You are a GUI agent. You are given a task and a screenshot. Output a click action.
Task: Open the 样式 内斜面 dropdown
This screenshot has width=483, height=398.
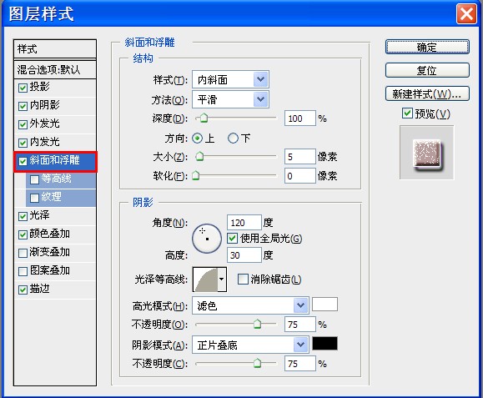point(230,80)
